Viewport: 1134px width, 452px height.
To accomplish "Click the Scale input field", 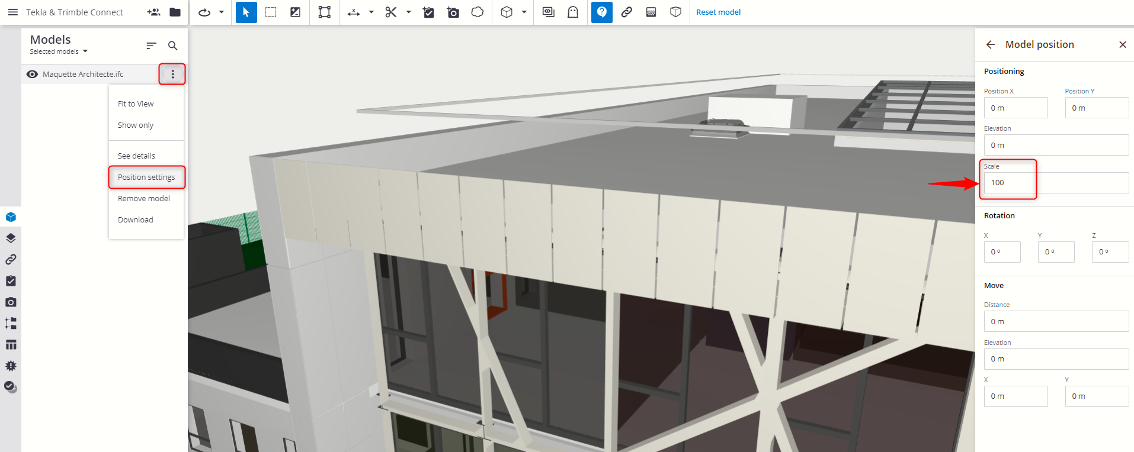I will tap(1055, 183).
